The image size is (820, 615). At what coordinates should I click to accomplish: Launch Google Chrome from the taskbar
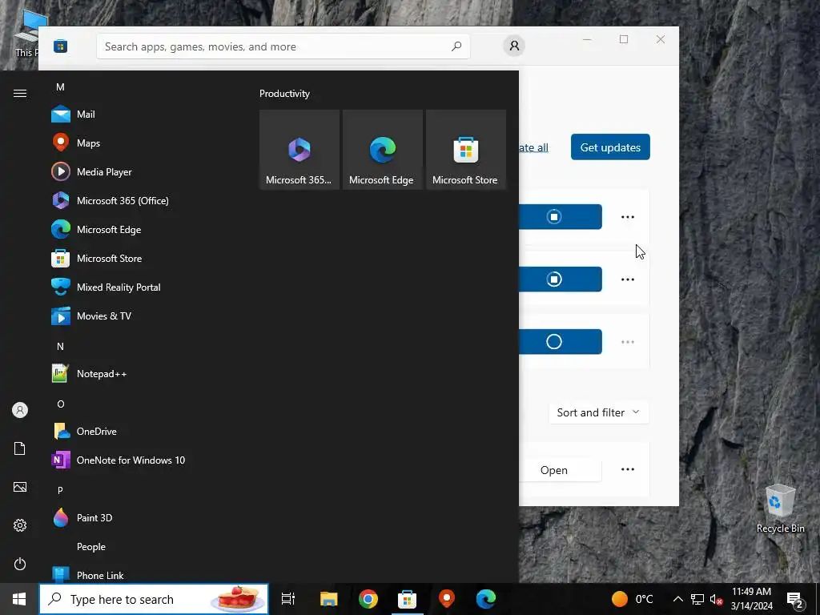pyautogui.click(x=368, y=599)
